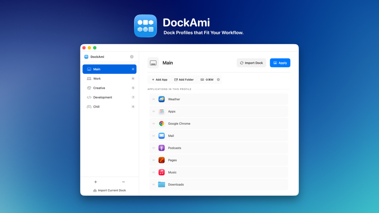Click the green zoom window button

95,48
